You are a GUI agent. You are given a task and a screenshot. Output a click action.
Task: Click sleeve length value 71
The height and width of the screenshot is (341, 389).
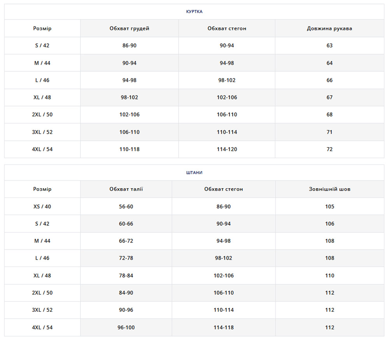[x=329, y=132]
